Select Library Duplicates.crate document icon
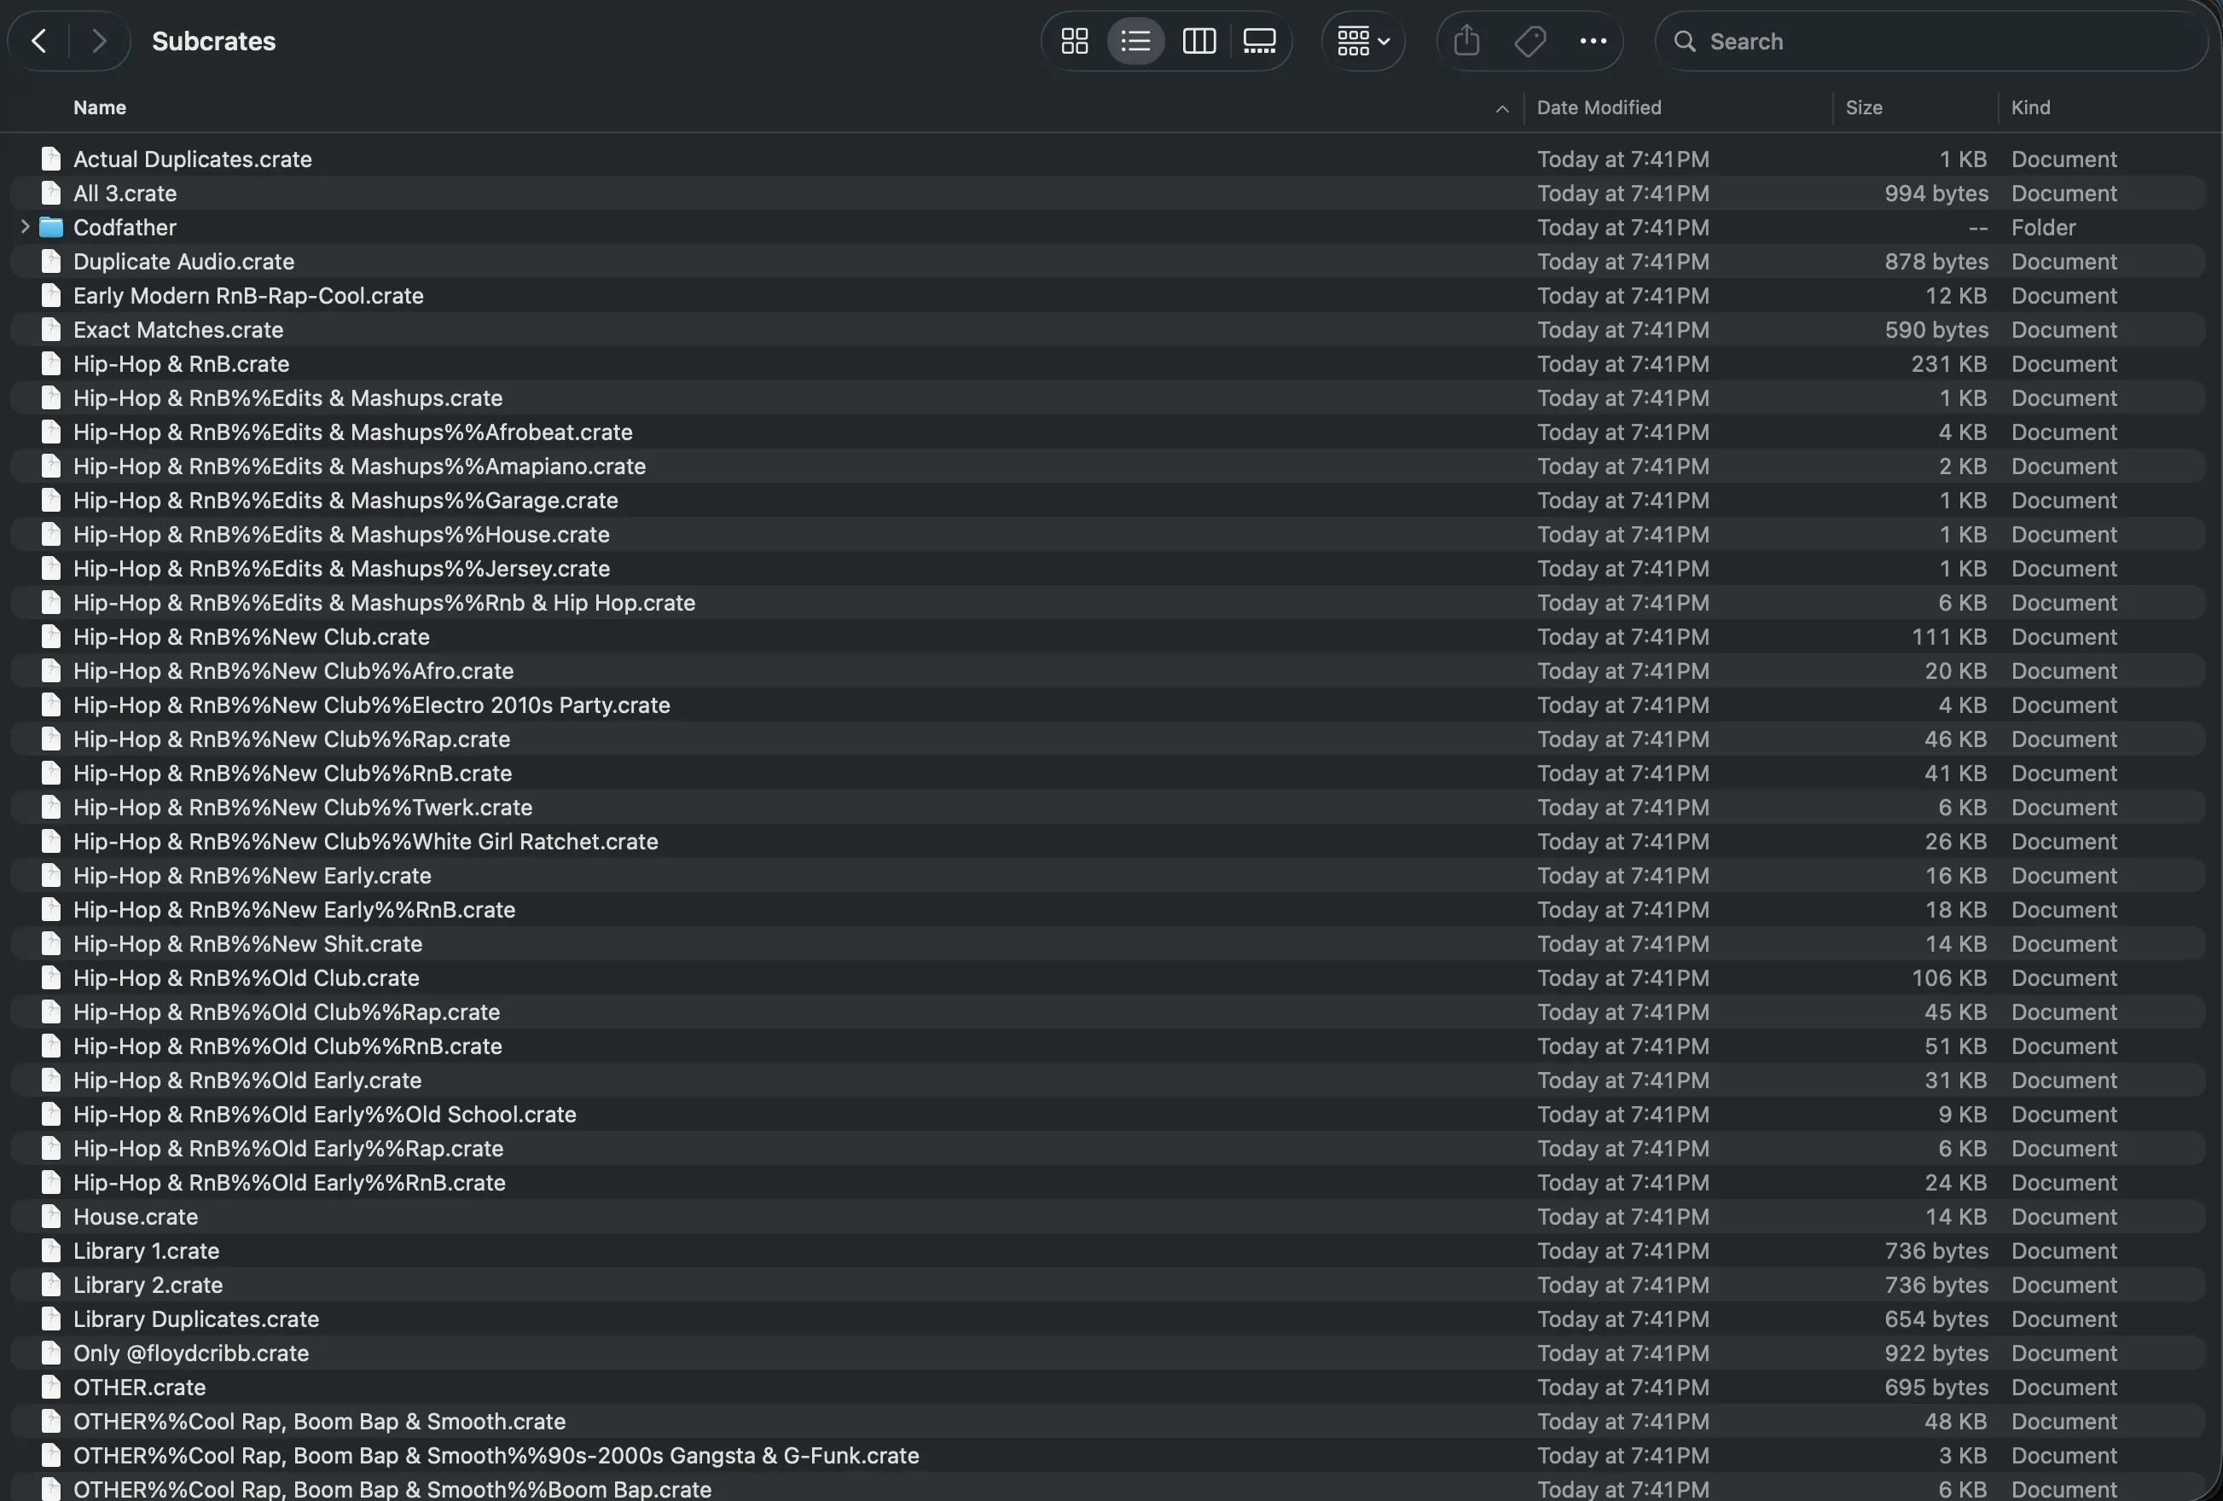 coord(50,1318)
